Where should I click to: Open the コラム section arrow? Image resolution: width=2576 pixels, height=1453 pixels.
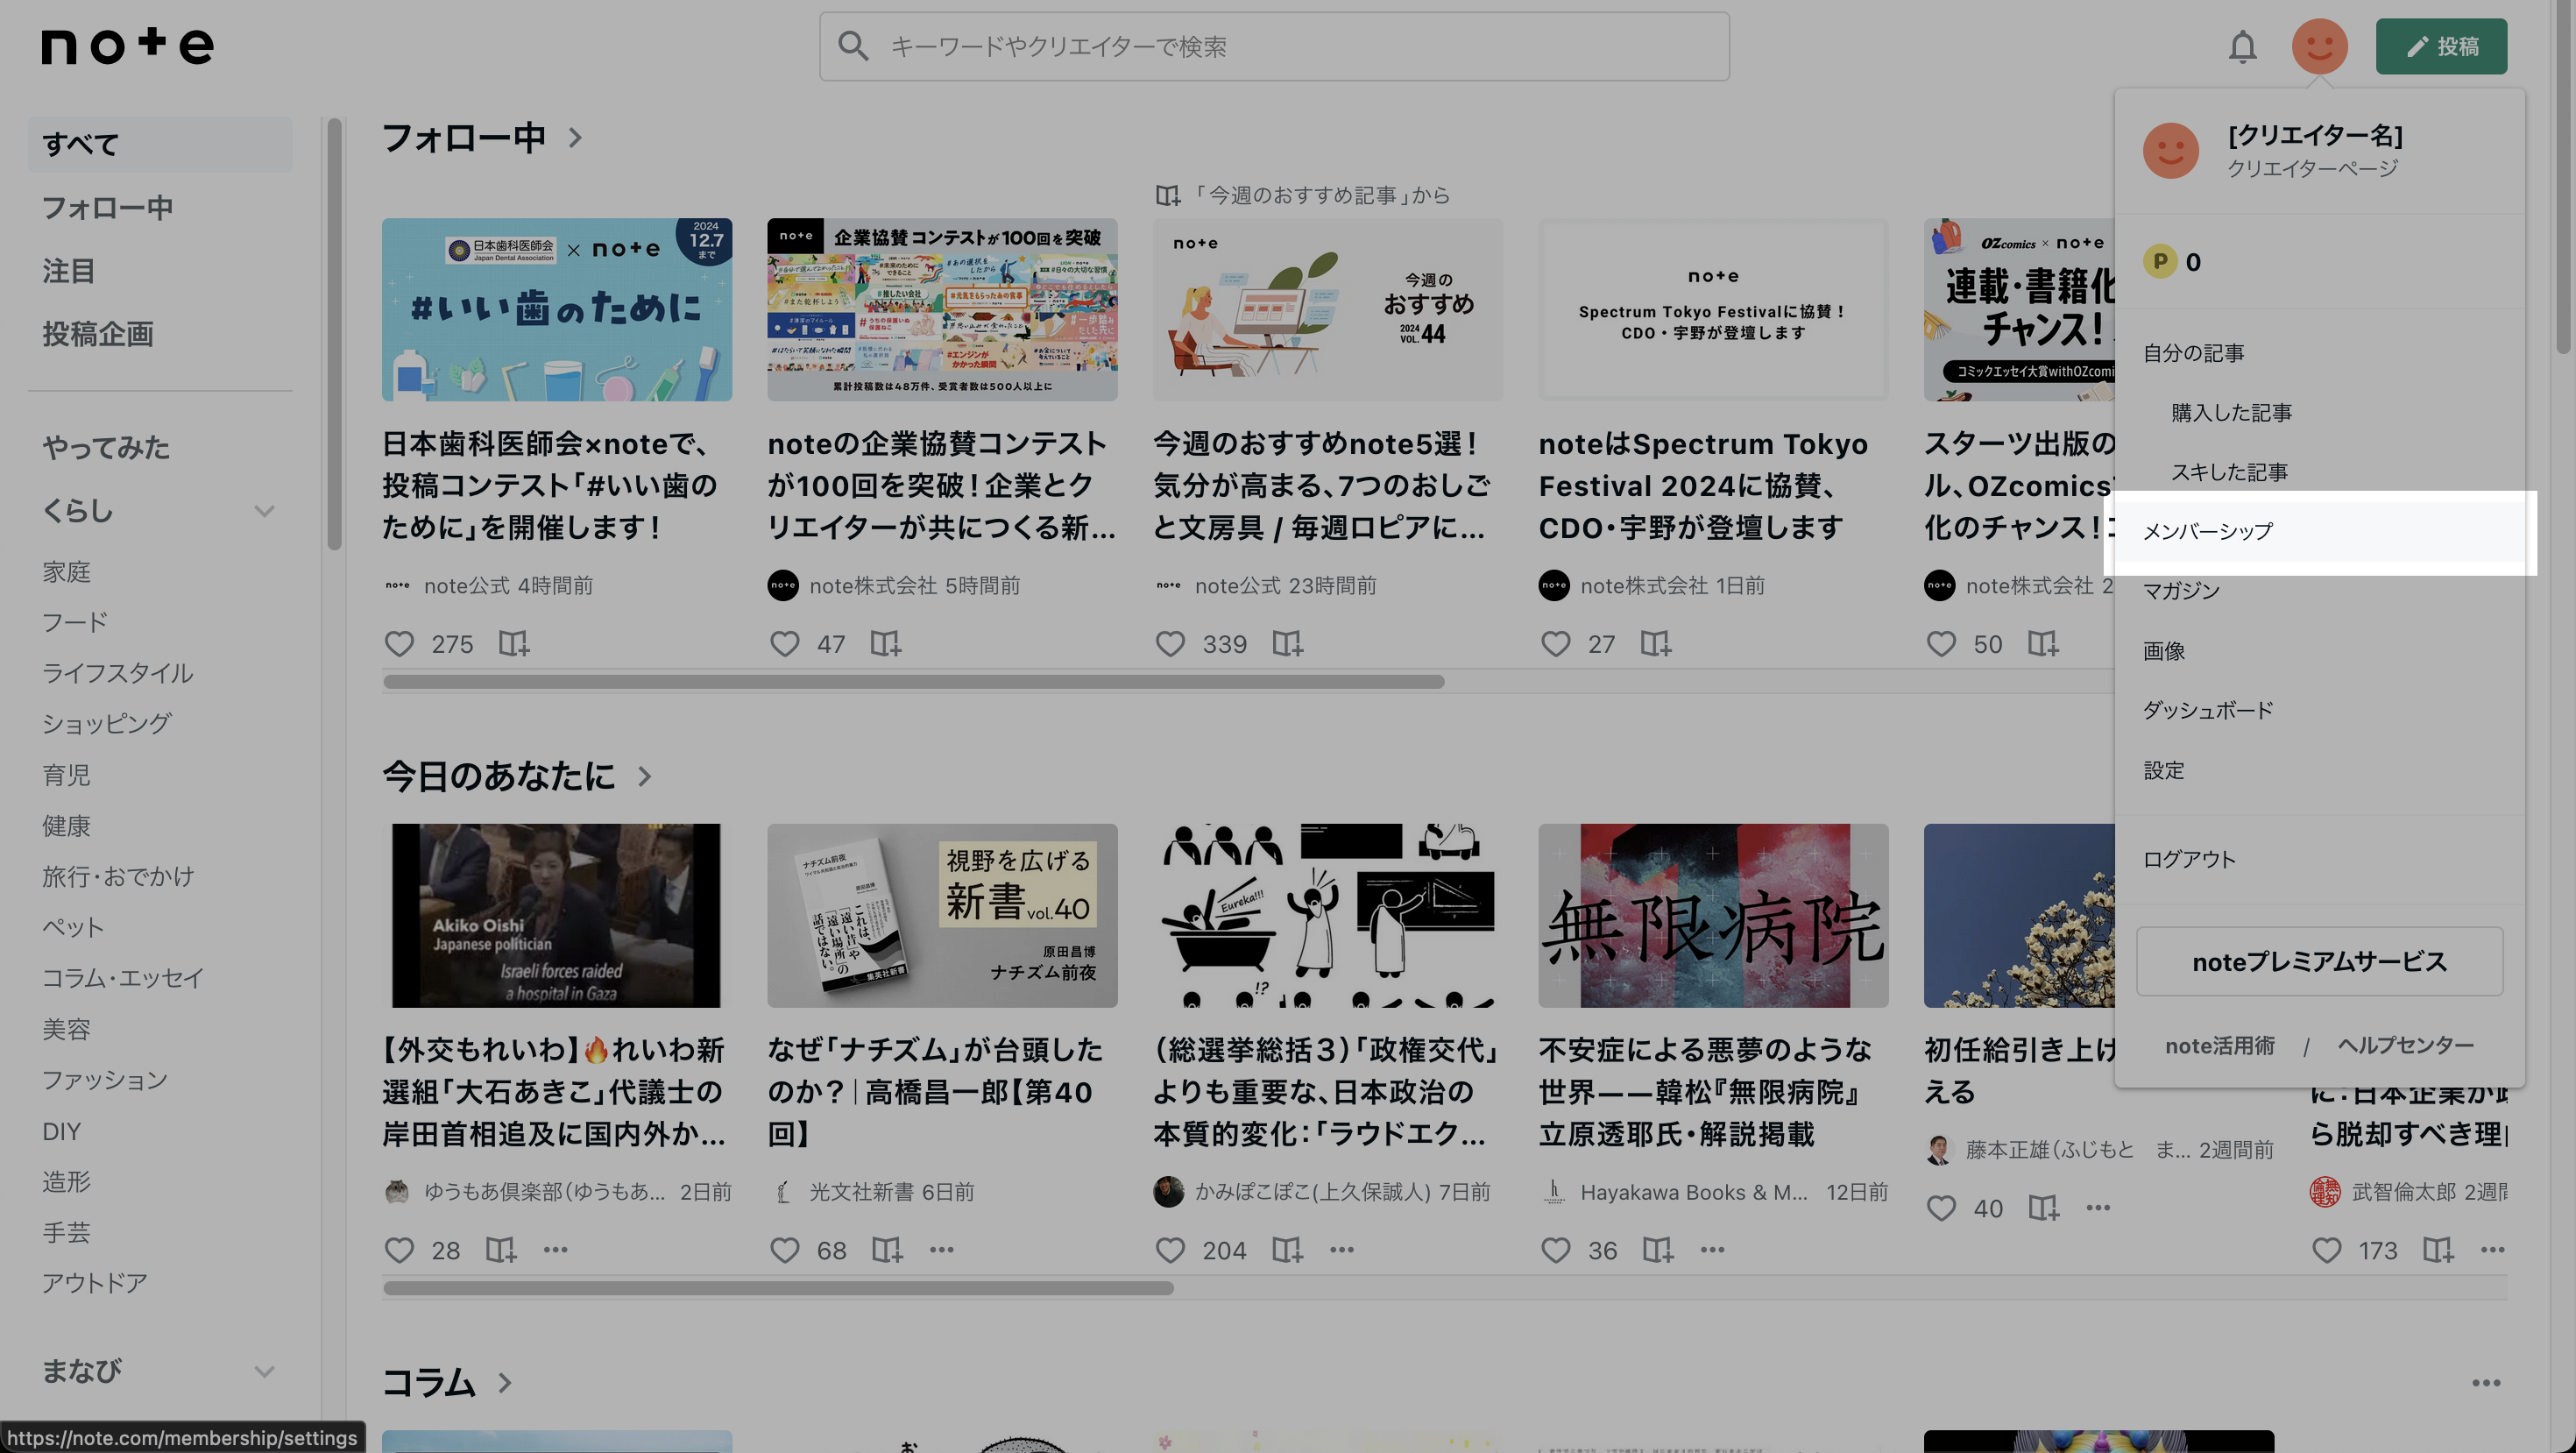(x=505, y=1383)
